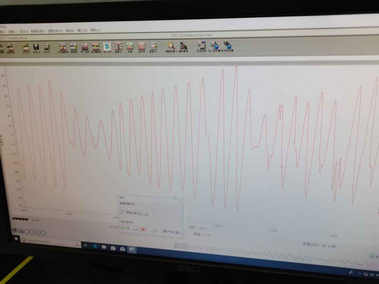Click the rightmost button in the dialog

171,231
